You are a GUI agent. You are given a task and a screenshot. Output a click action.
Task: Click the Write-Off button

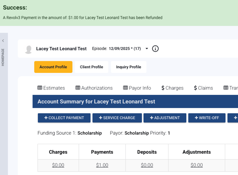(x=206, y=118)
